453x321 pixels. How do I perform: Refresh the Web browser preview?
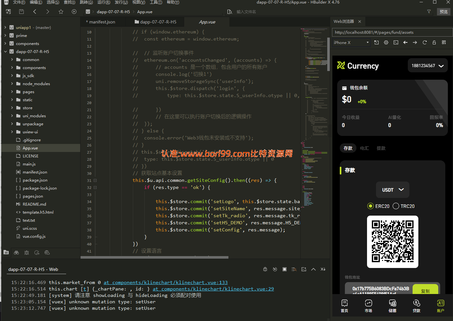pyautogui.click(x=425, y=42)
